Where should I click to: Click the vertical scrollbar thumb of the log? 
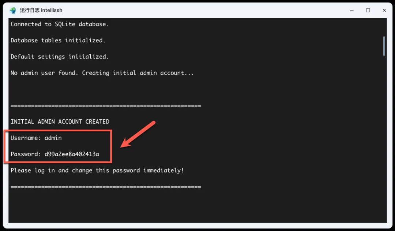point(384,46)
